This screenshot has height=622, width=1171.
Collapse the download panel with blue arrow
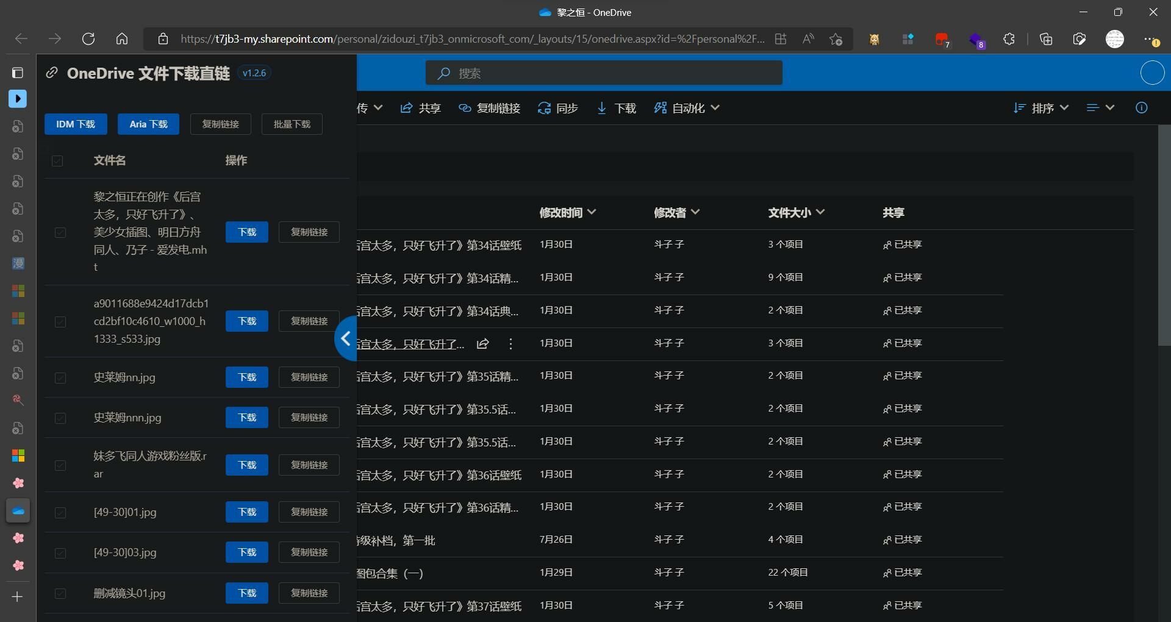346,338
